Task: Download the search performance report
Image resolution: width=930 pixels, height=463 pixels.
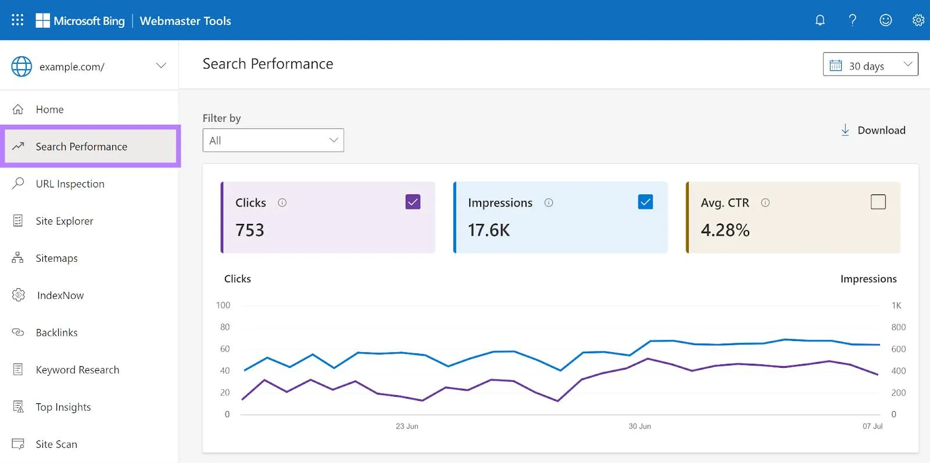Action: click(x=872, y=130)
